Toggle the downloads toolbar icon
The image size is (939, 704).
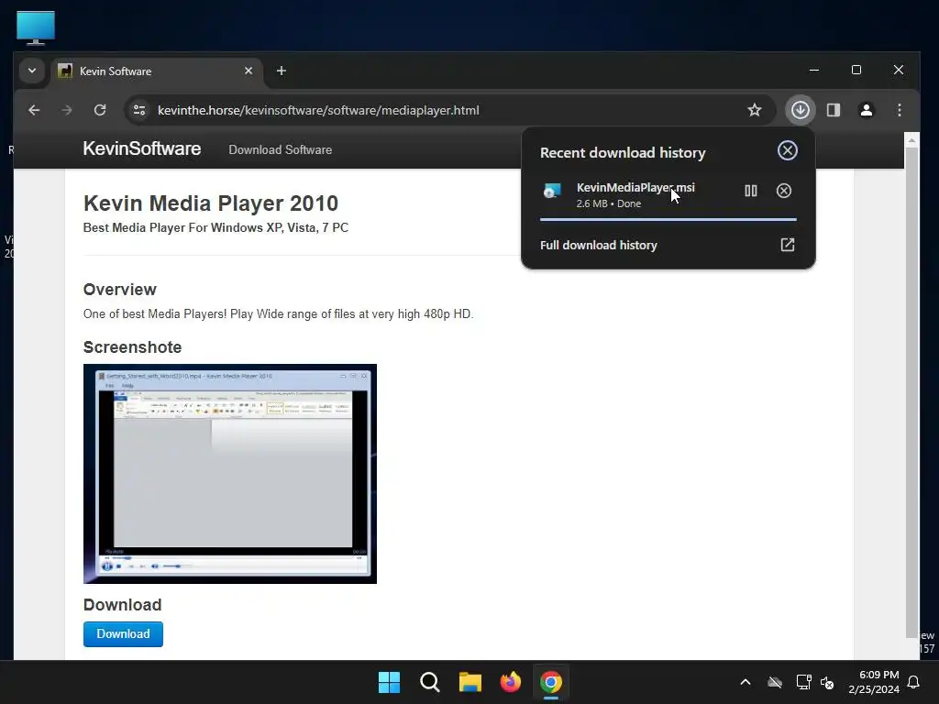pos(800,110)
